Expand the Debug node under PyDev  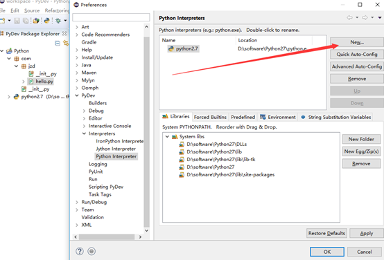pos(84,111)
